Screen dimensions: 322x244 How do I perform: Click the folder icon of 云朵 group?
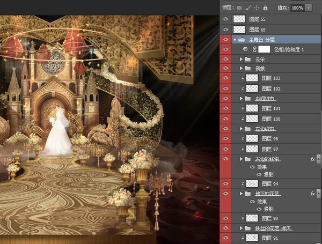click(248, 59)
